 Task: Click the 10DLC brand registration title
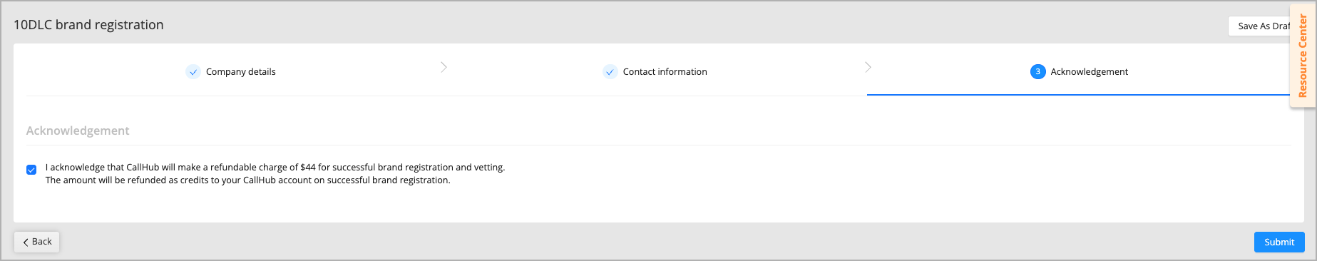88,25
